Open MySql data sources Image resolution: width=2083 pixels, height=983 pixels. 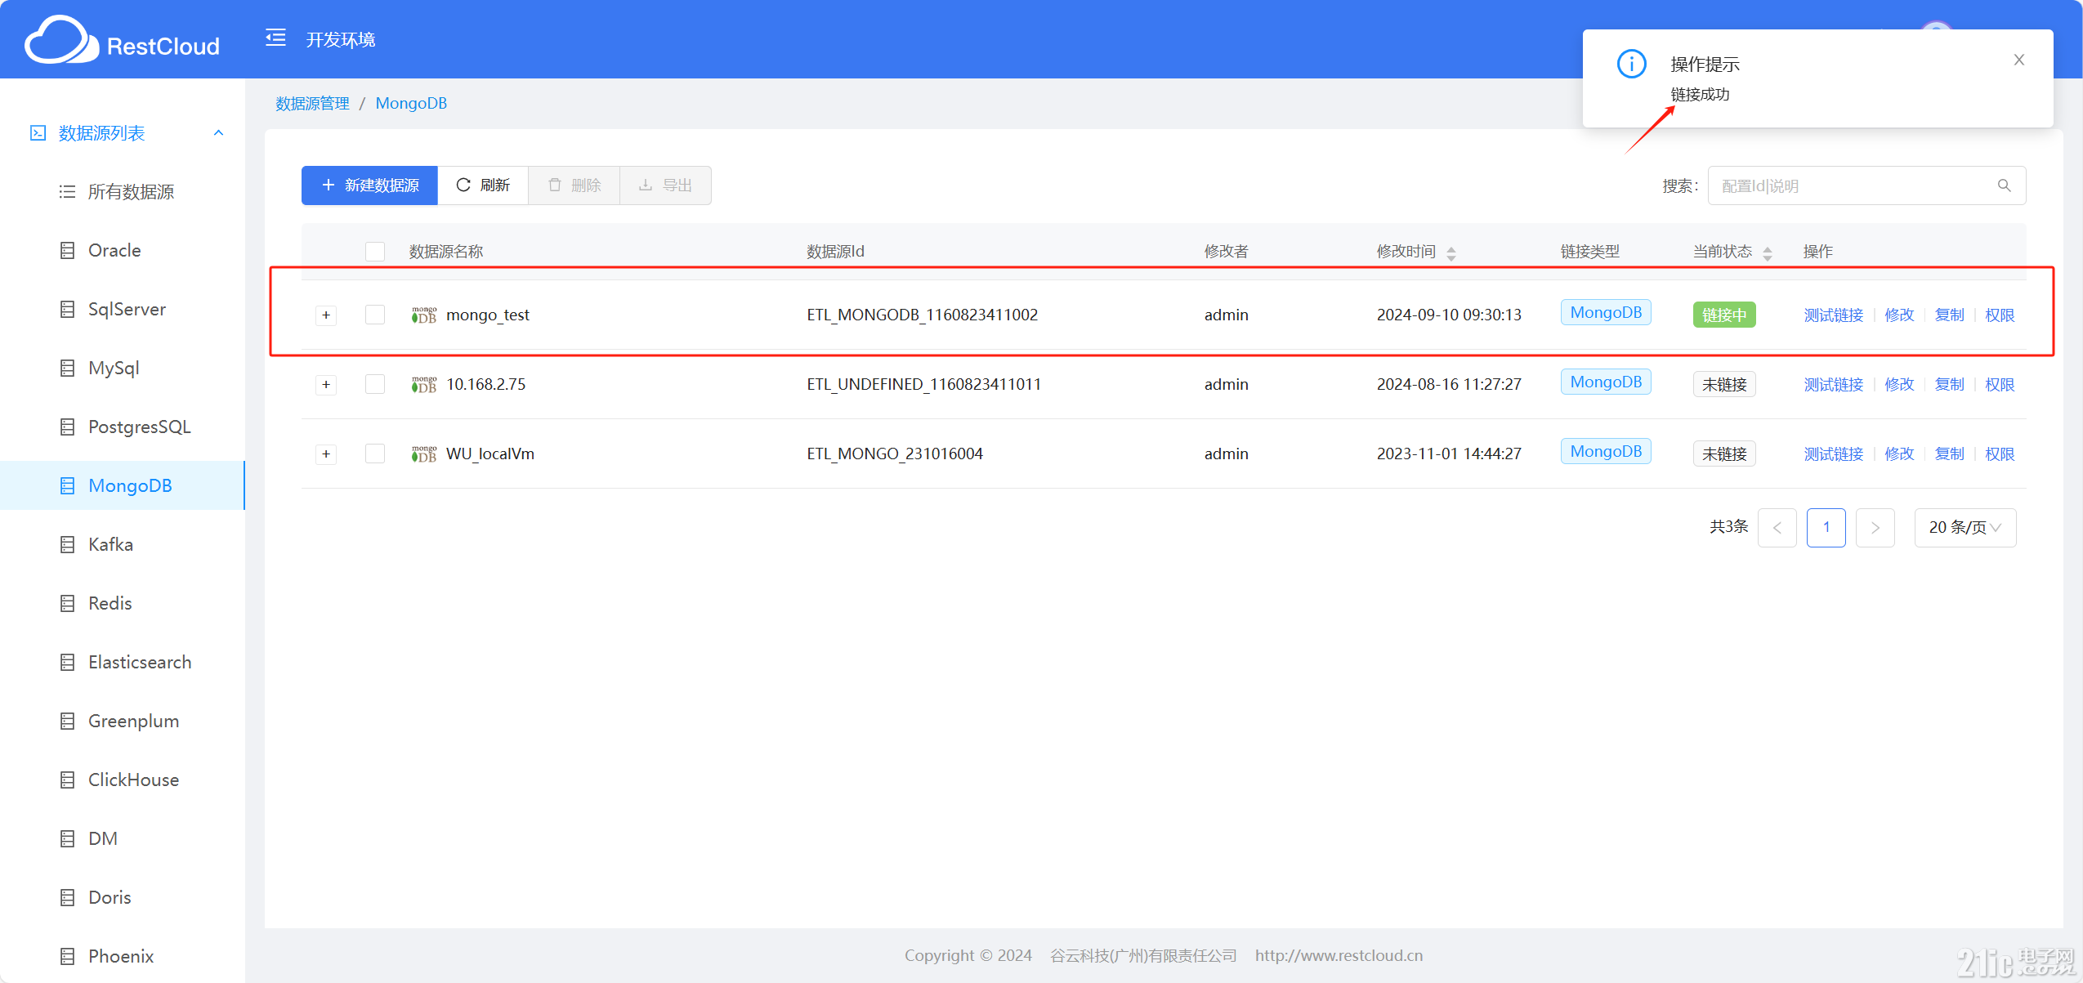(x=123, y=368)
